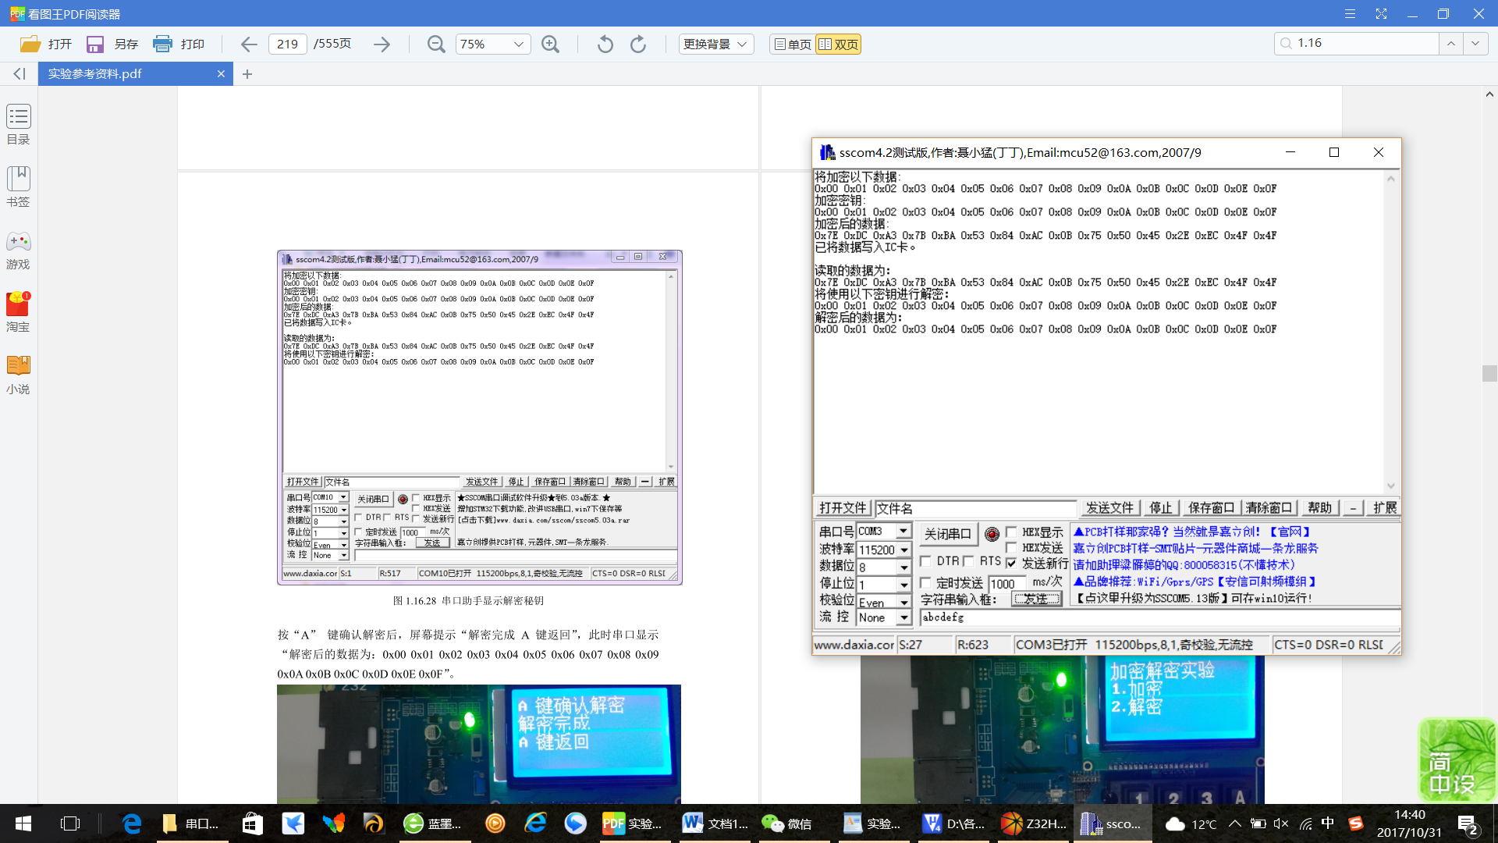Viewport: 1498px width, 843px height.
Task: Rotate the page clockwise
Action: point(638,44)
